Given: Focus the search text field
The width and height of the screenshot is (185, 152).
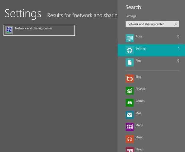Looking at the screenshot, I should click(x=152, y=24).
